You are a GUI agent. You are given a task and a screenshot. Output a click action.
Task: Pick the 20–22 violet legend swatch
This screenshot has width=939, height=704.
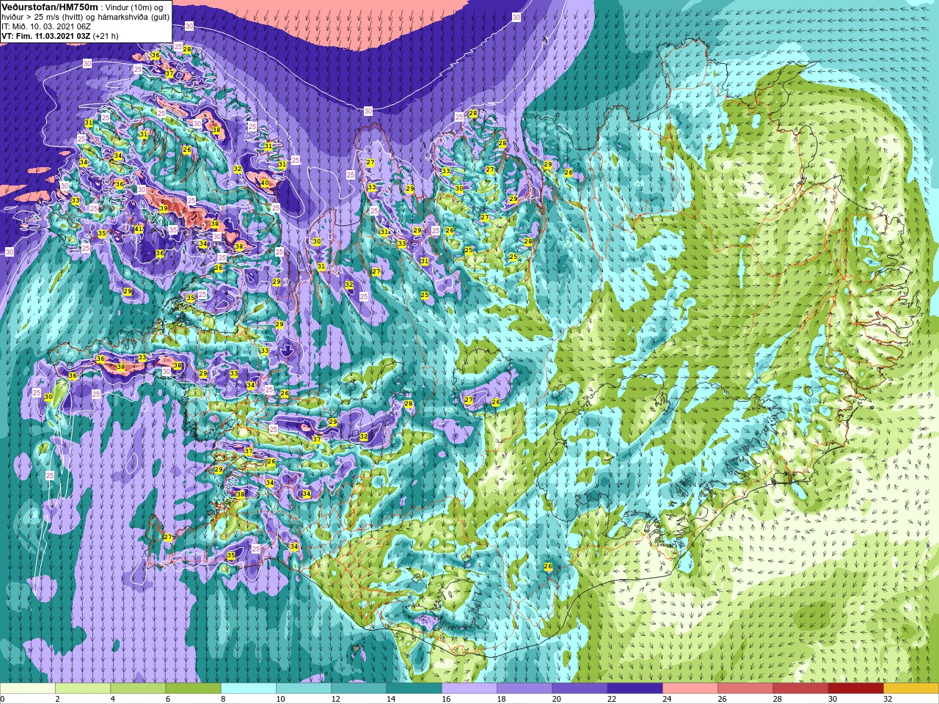pos(580,689)
